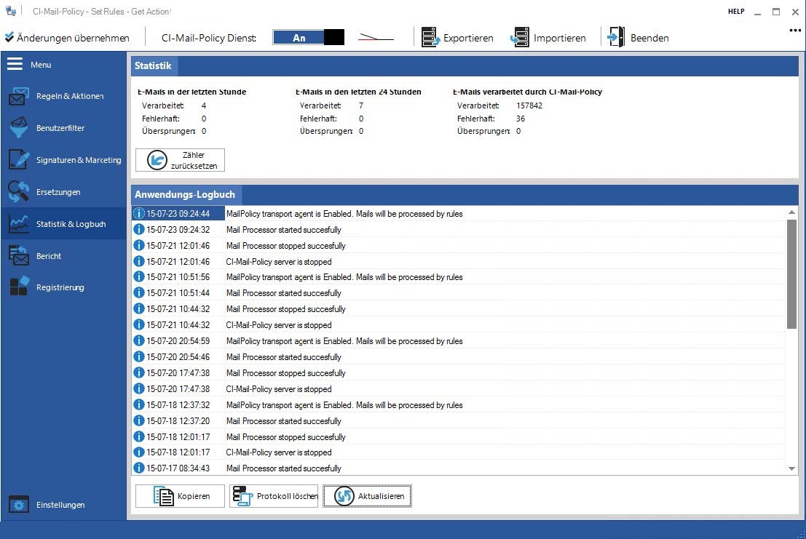Click the application icon in title bar
Viewport: 806px width, 539px height.
click(x=10, y=11)
